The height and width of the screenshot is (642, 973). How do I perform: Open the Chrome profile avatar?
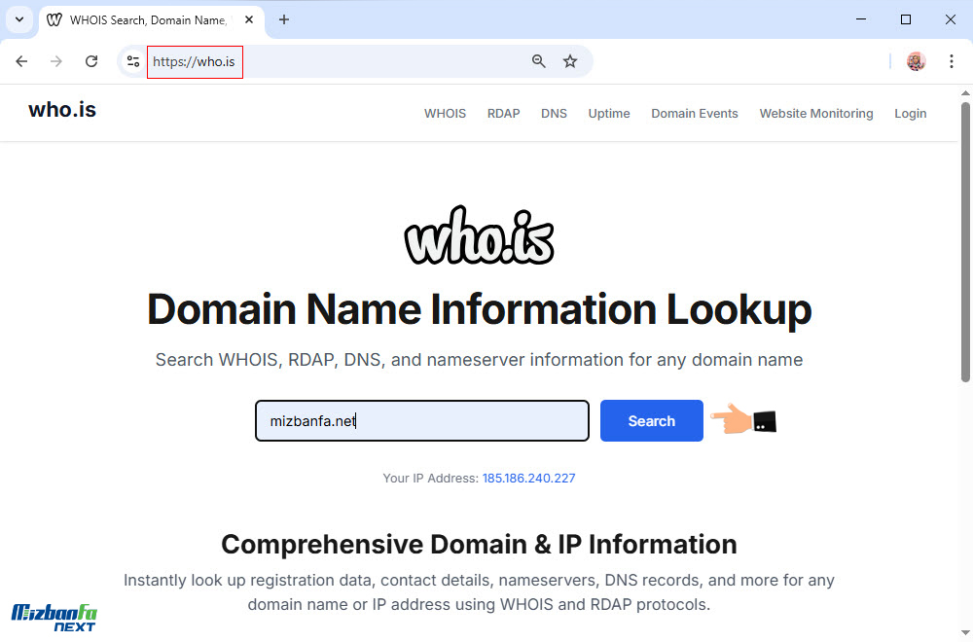click(916, 61)
